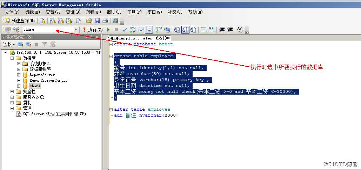The height and width of the screenshot is (170, 361).
Task: Click the Connect icon in the SQL editor toolbar
Action: [x=8, y=30]
